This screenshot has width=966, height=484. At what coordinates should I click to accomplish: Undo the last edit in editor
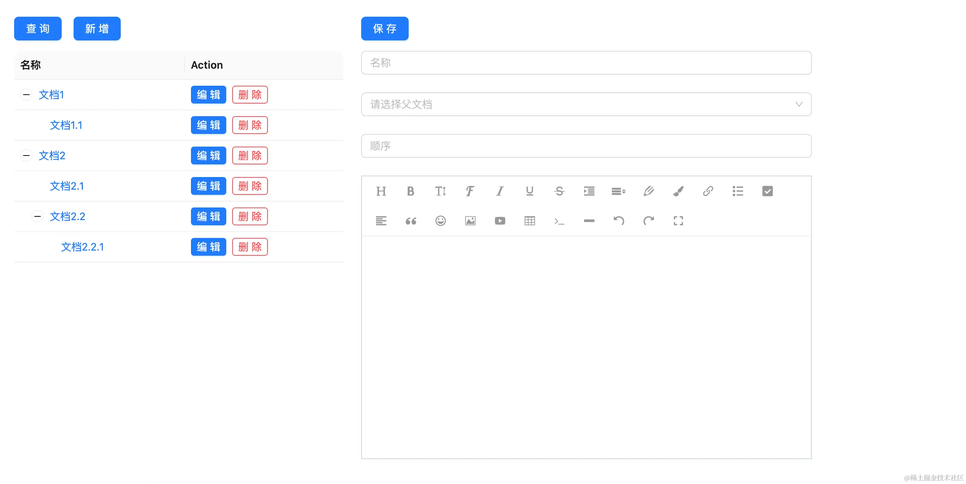619,220
